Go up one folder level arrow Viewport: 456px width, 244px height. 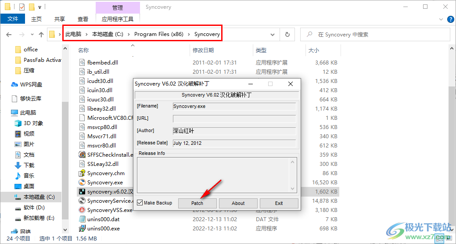(x=41, y=35)
